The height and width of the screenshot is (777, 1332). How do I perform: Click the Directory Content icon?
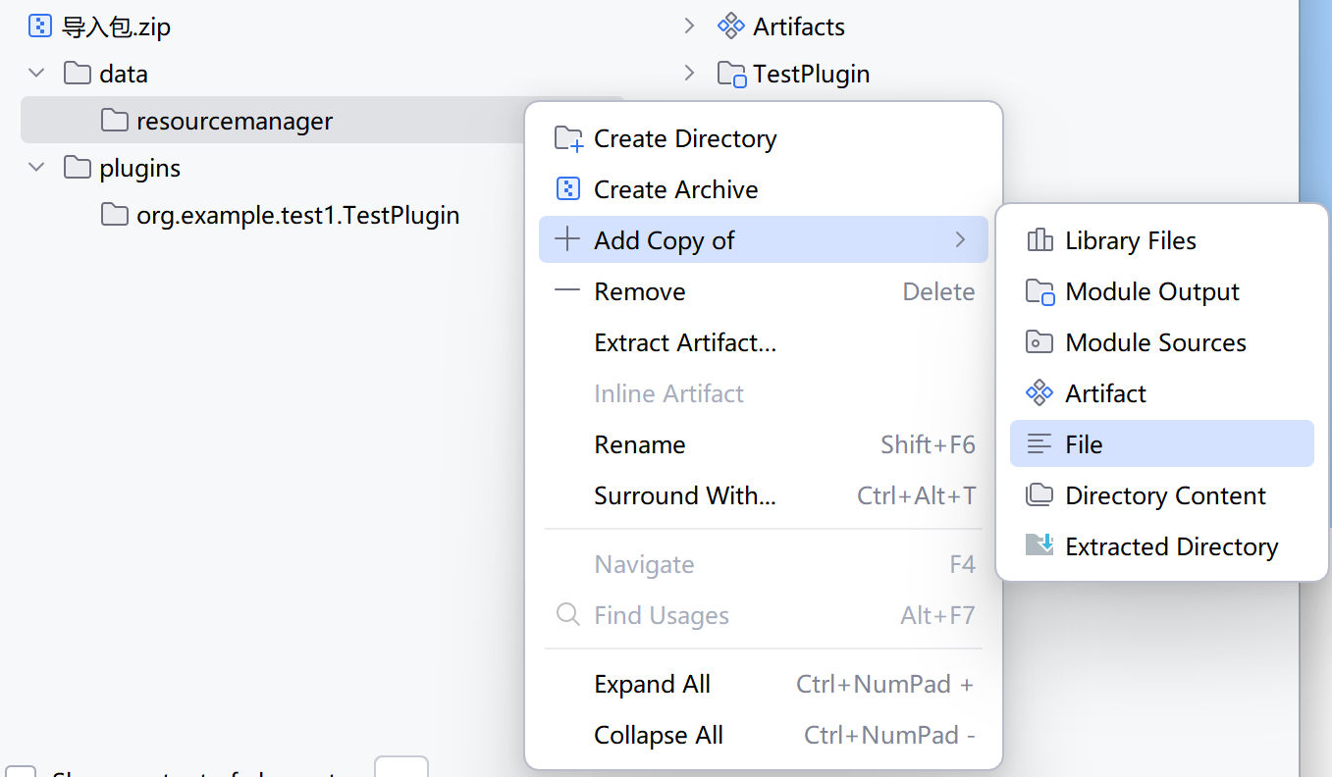tap(1039, 495)
